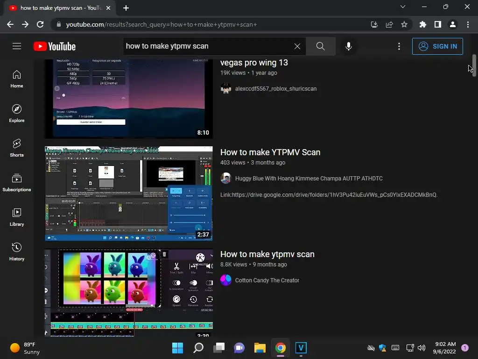Open Windows taskbar search
The height and width of the screenshot is (359, 478).
[x=198, y=348]
